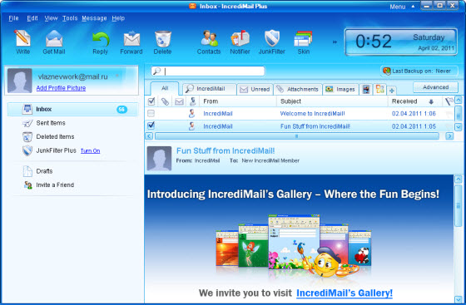The image size is (466, 305).
Task: Open the Skin chooser
Action: (x=303, y=38)
